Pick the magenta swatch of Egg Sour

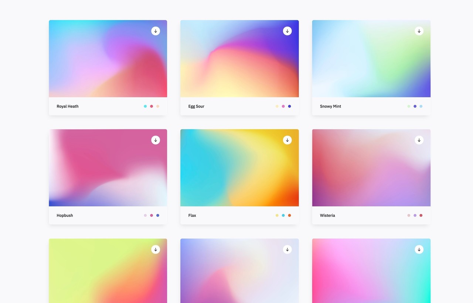pyautogui.click(x=283, y=106)
